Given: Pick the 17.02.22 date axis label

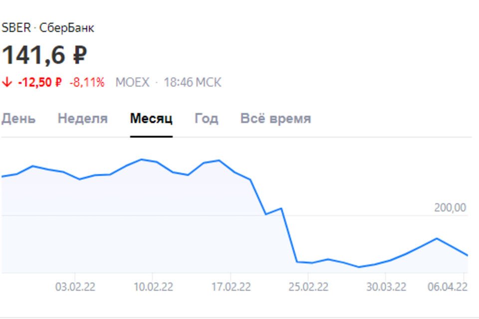Looking at the screenshot, I should (x=231, y=287).
